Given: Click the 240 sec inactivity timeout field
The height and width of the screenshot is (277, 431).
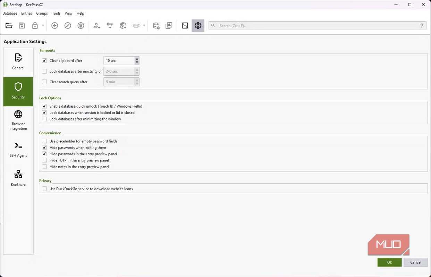Looking at the screenshot, I should [x=119, y=71].
